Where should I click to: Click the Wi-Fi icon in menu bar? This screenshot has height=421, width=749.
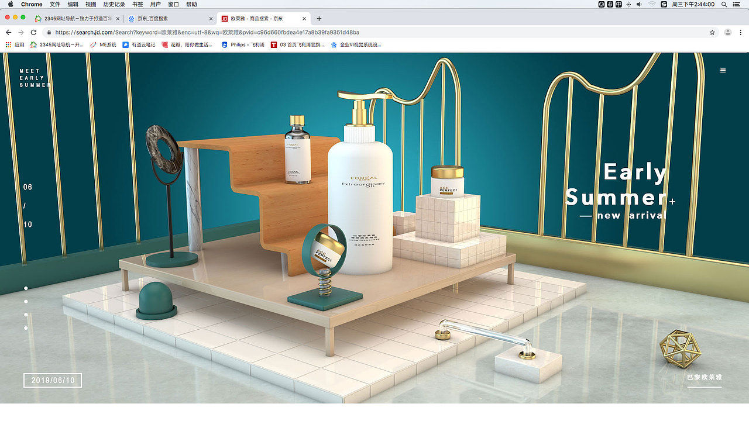click(x=652, y=4)
